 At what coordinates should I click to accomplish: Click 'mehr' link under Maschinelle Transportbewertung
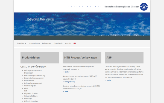click(66, 72)
